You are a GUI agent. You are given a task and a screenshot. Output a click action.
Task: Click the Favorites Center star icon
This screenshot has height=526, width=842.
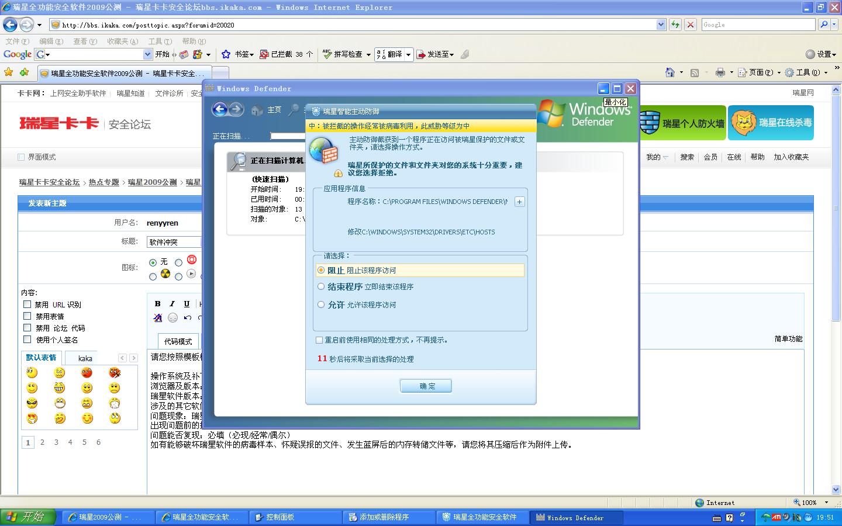(8, 72)
